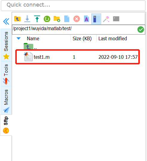Refresh the current SFTP folder
The height and width of the screenshot is (161, 147).
(47, 19)
